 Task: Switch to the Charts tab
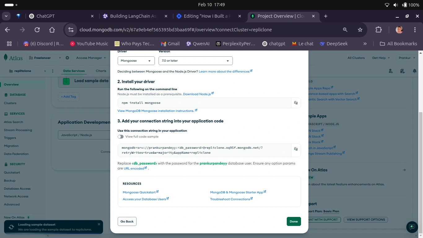[x=101, y=71]
